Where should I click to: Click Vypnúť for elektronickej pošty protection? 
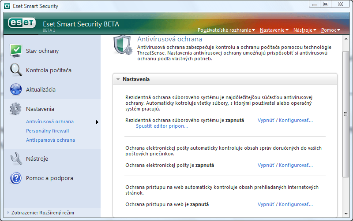coord(266,165)
